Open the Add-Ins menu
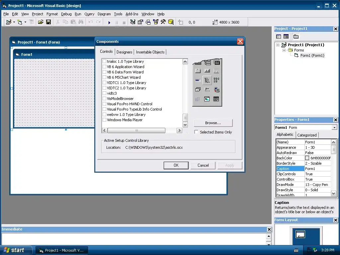The image size is (340, 255). [x=132, y=14]
